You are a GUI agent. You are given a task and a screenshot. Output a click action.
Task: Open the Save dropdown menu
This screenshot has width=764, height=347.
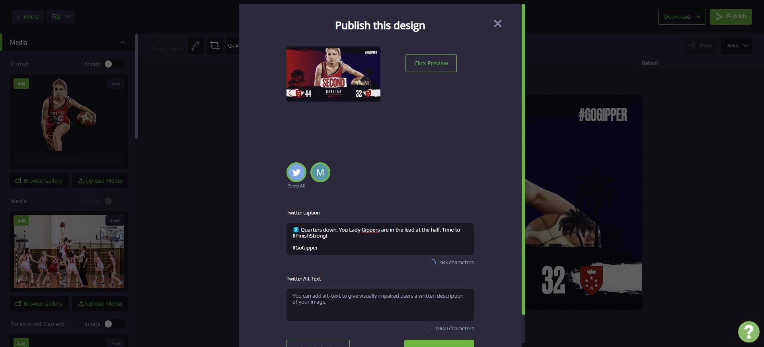(737, 46)
